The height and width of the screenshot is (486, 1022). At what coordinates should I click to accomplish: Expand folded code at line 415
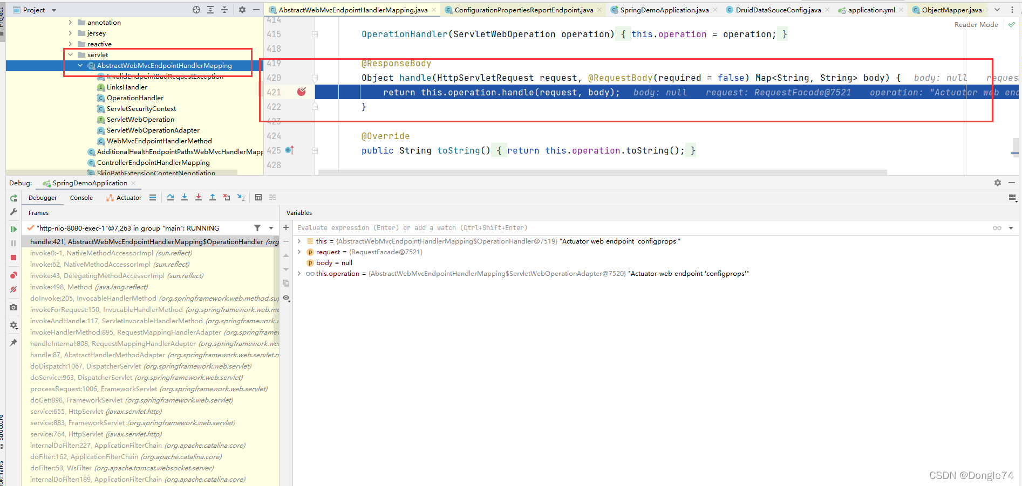coord(315,34)
